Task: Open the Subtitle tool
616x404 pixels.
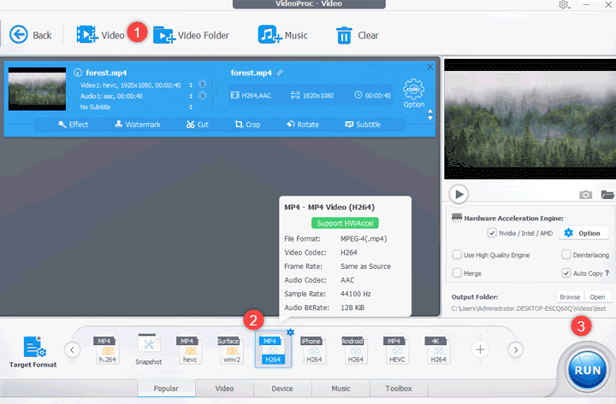Action: pos(363,125)
